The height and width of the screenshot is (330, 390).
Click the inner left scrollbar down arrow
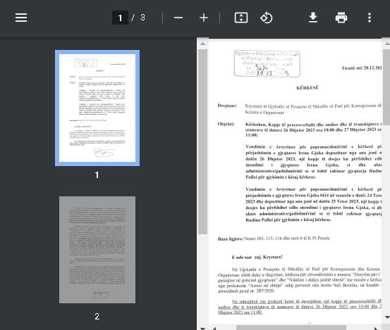point(202,328)
